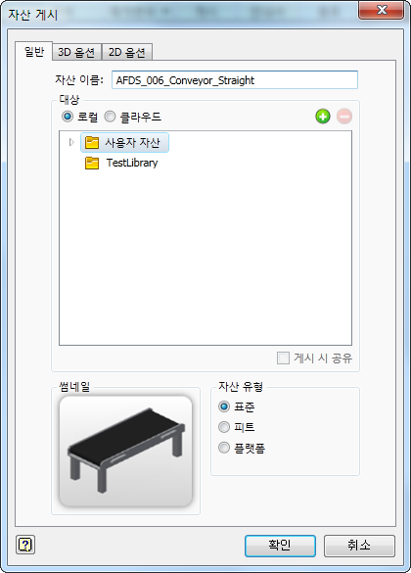Click the 사용자 자산 folder icon

pos(92,143)
